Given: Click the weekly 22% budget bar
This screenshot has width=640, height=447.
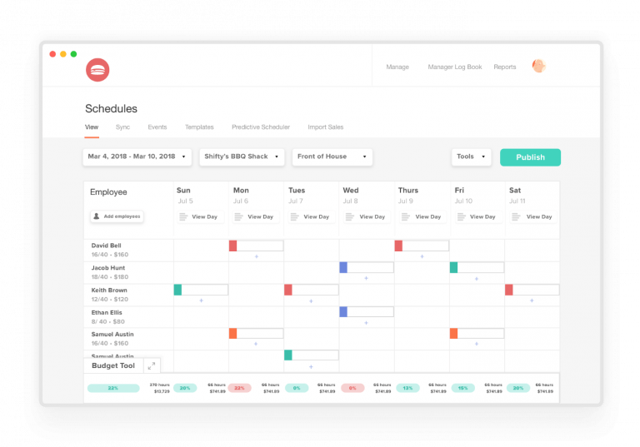Looking at the screenshot, I should click(113, 388).
